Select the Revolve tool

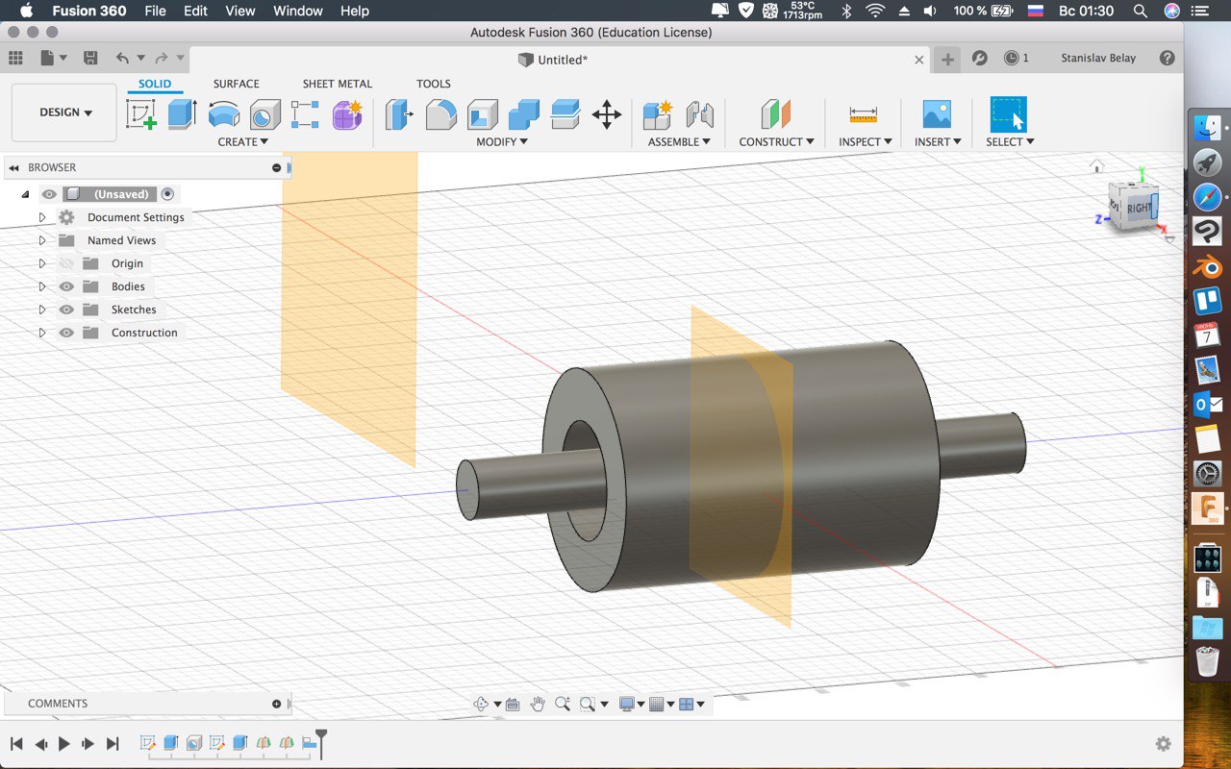click(x=223, y=114)
